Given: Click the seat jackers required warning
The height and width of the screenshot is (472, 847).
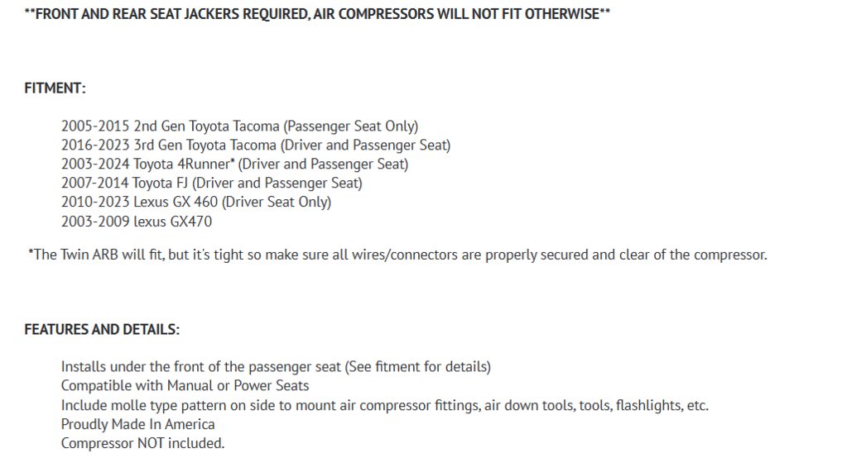Looking at the screenshot, I should coord(317,14).
